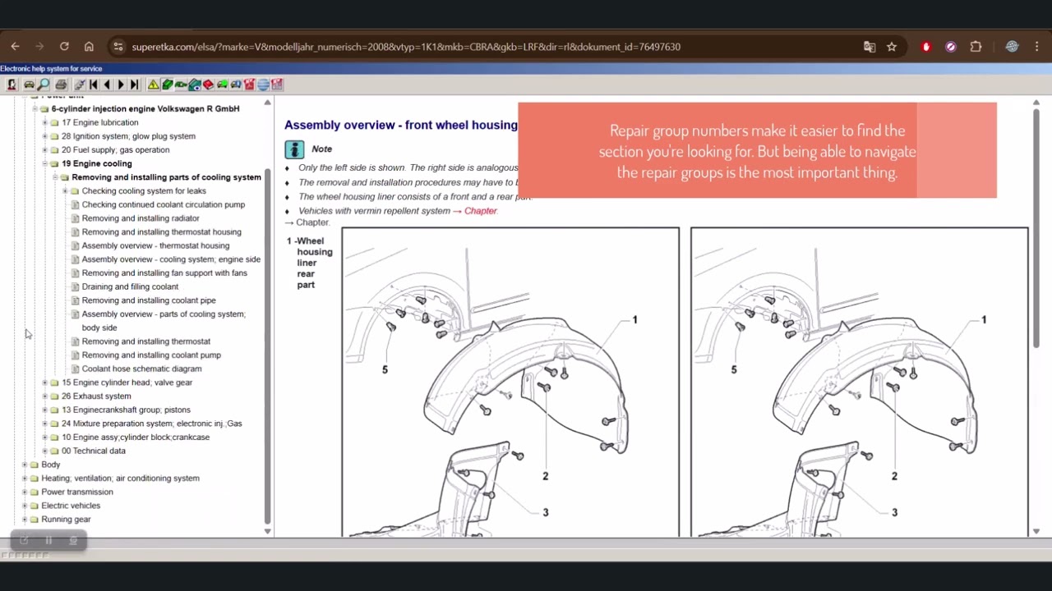This screenshot has height=591, width=1052.
Task: Click the browser back arrow
Action: click(x=15, y=47)
